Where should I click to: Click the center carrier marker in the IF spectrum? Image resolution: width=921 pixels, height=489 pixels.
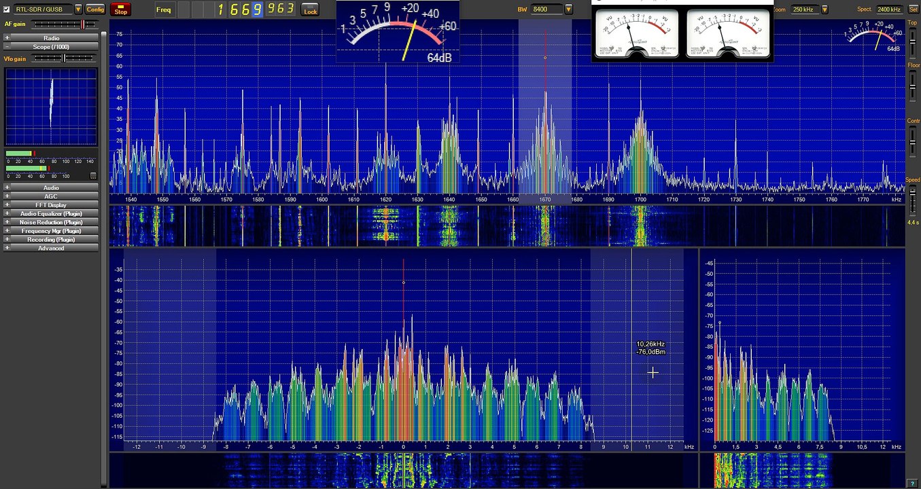pyautogui.click(x=403, y=283)
